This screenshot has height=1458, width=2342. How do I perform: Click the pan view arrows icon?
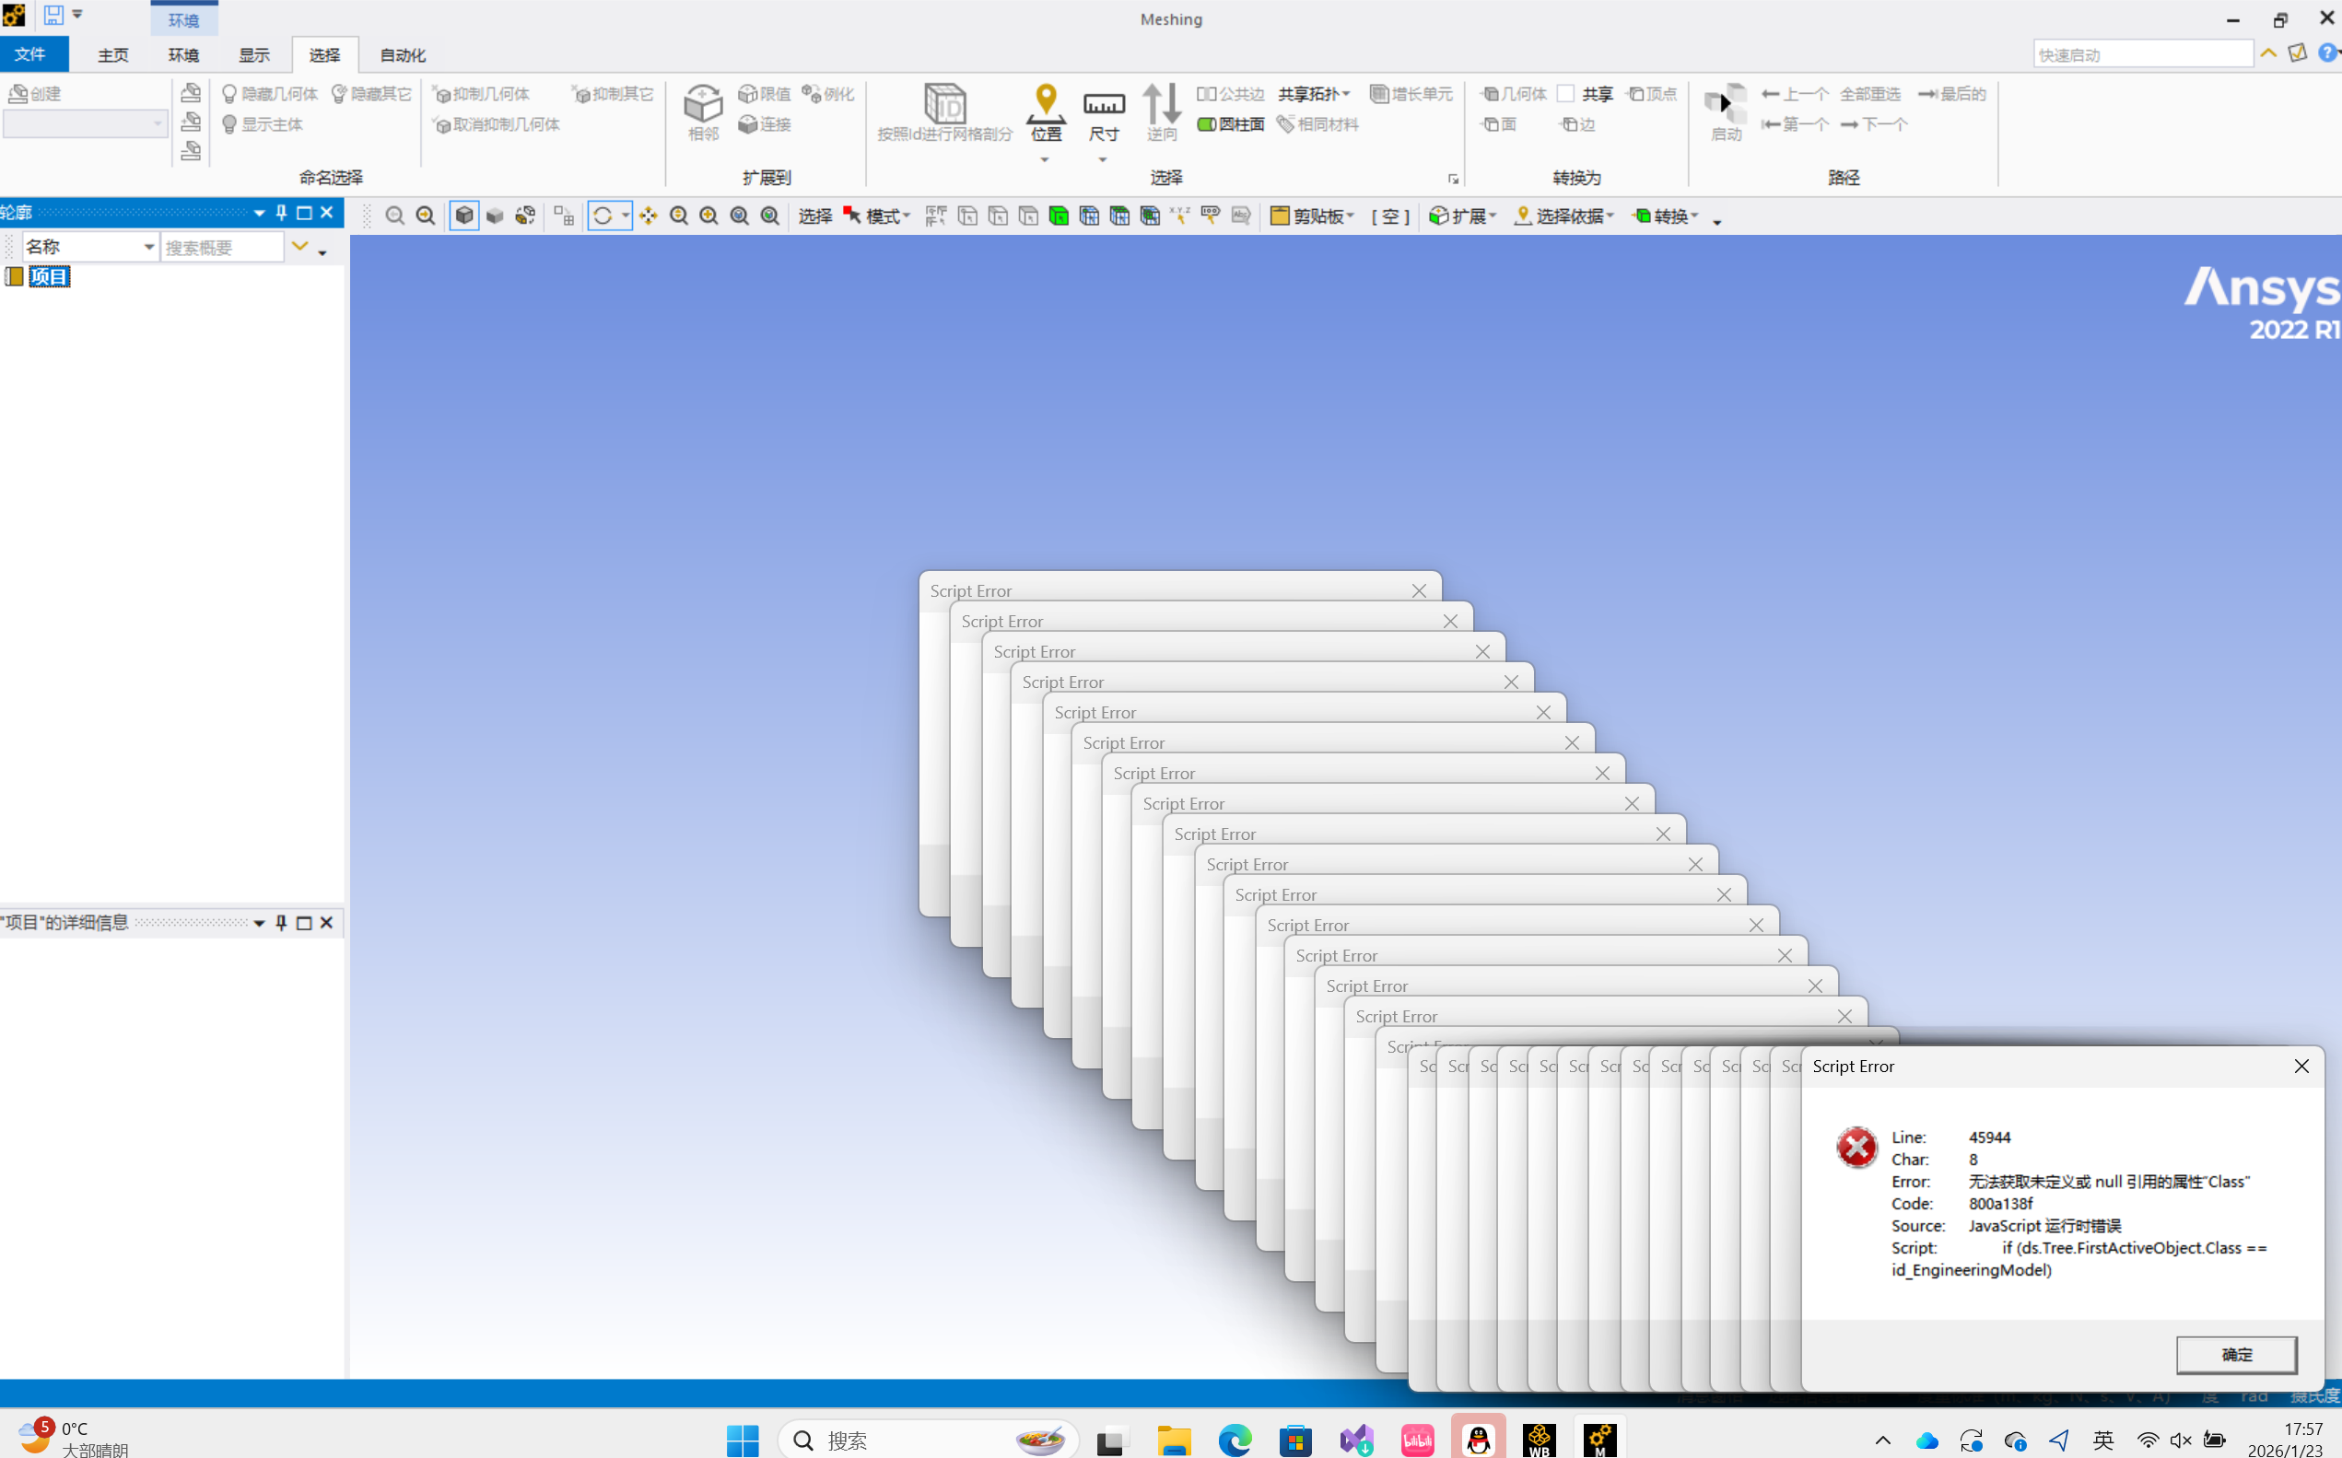pyautogui.click(x=649, y=216)
